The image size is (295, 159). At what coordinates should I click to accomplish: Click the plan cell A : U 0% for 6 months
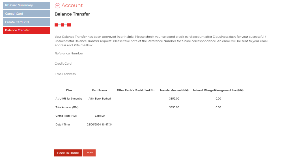69,99
